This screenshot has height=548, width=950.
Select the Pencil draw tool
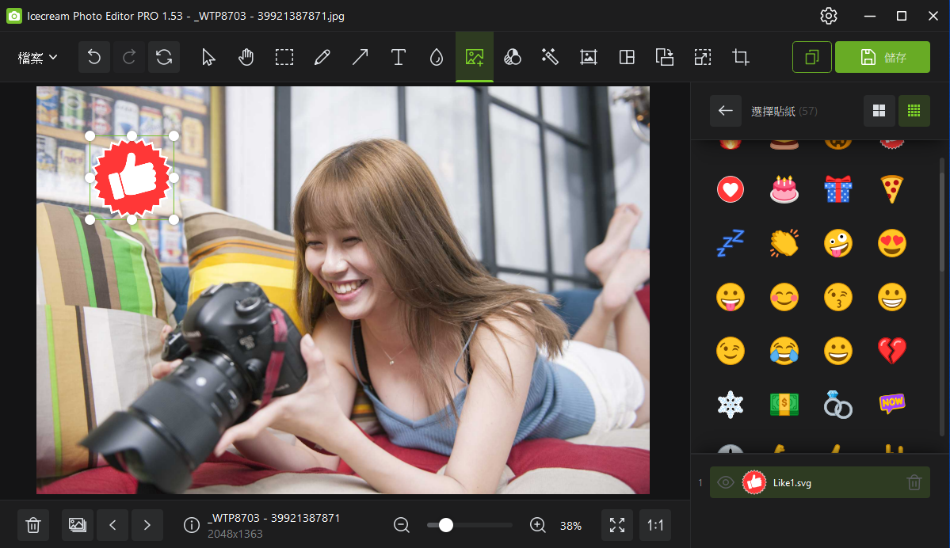point(322,57)
